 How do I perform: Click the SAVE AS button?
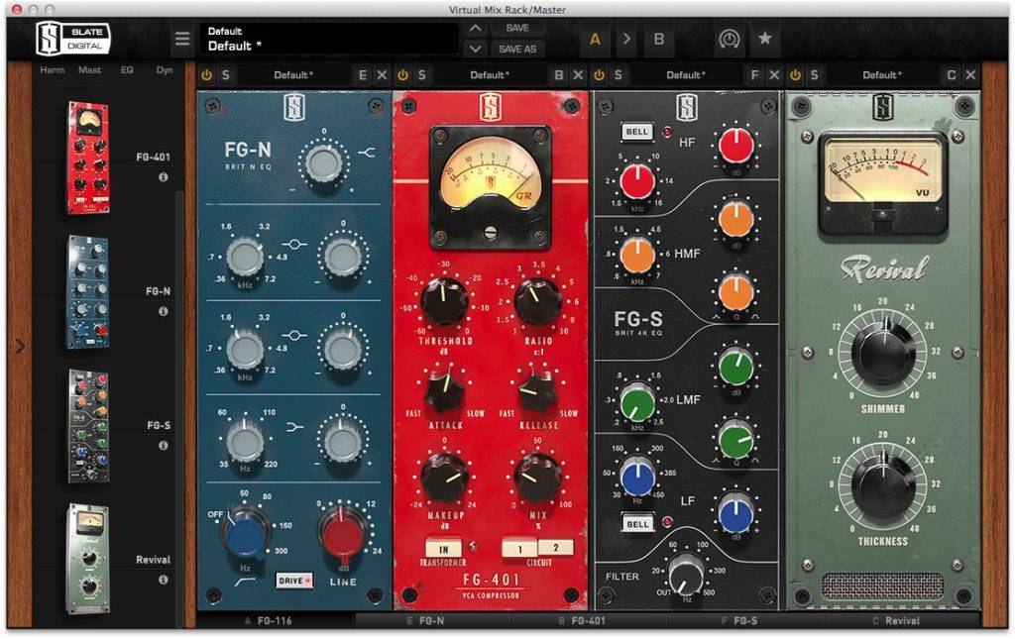pyautogui.click(x=517, y=49)
